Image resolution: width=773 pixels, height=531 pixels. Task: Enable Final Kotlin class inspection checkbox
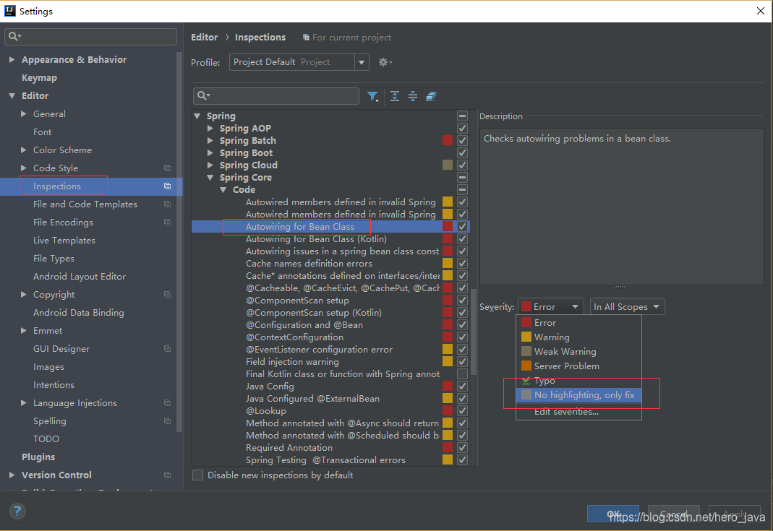462,374
